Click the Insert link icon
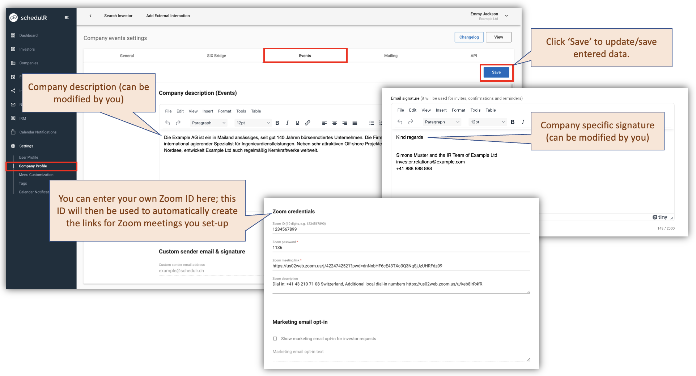Image resolution: width=696 pixels, height=376 pixels. point(307,123)
